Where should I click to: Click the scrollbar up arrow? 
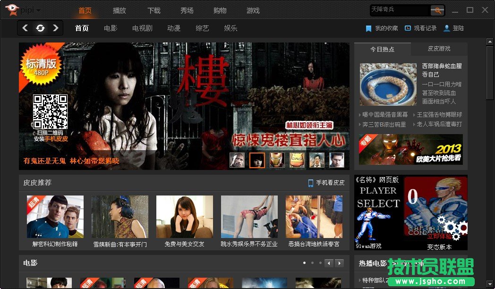point(490,42)
